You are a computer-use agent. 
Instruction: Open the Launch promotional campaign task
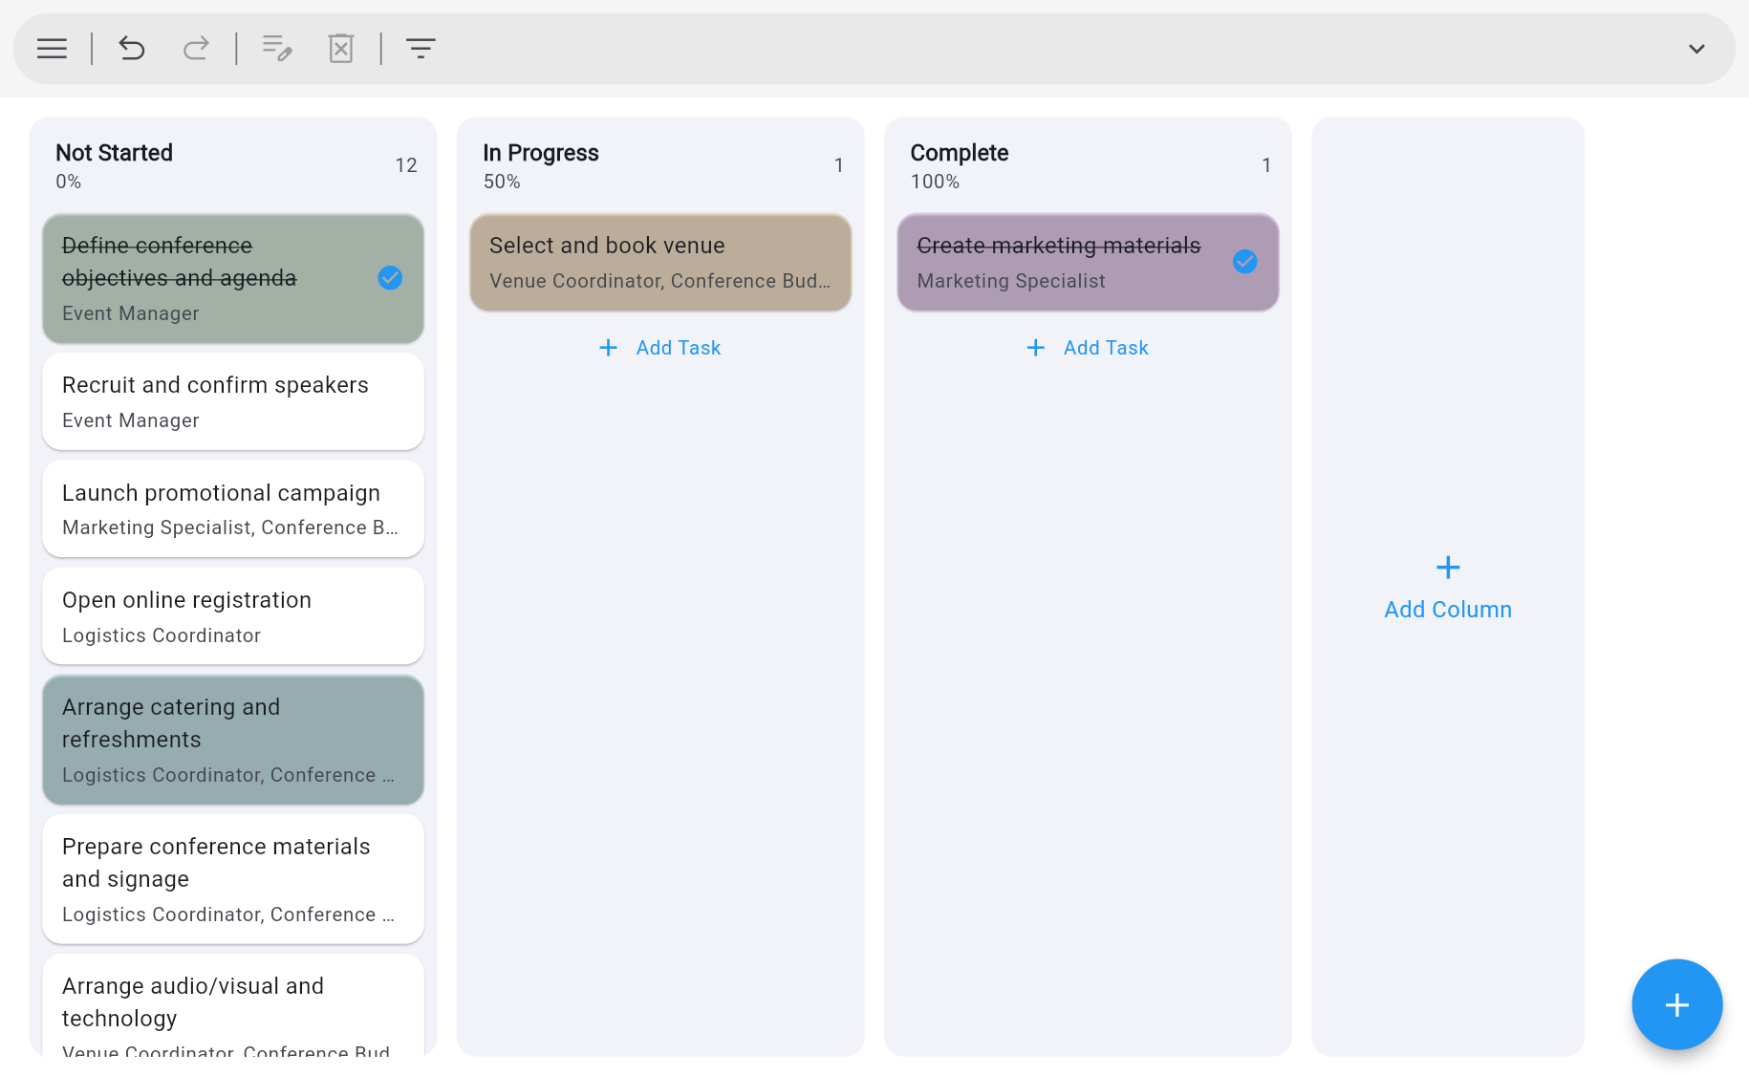(232, 508)
